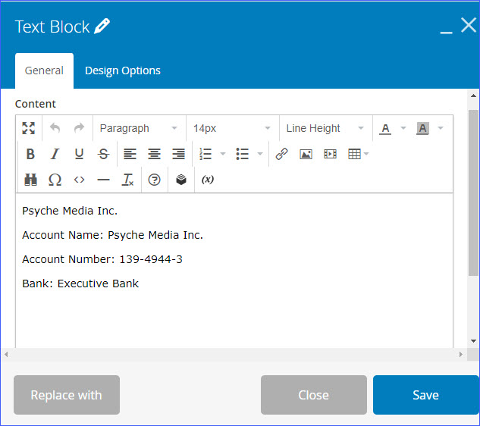Open background color picker arrow
The height and width of the screenshot is (426, 480).
(441, 128)
